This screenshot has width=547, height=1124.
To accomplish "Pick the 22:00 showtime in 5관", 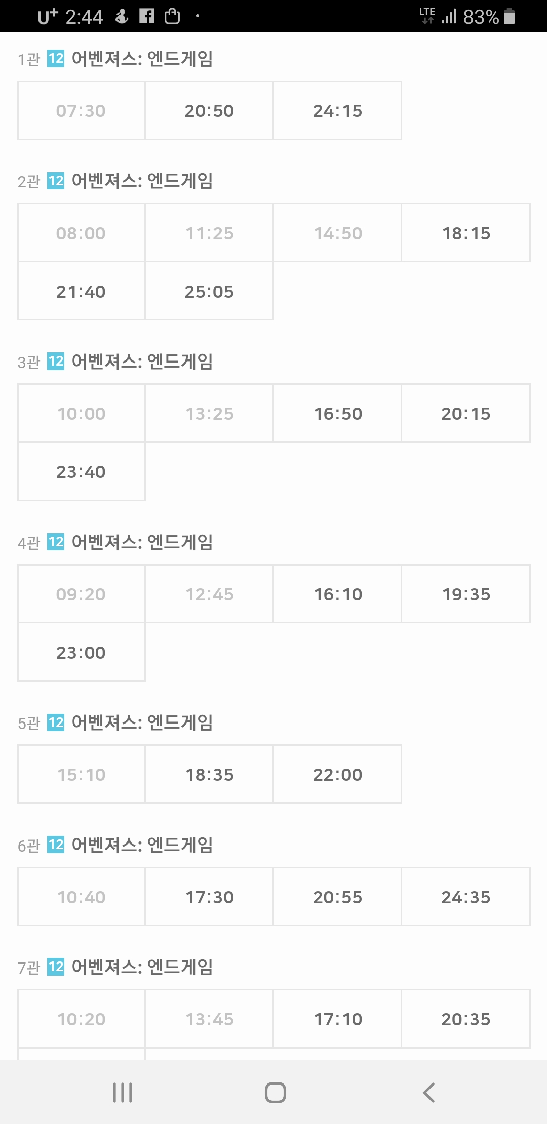I will (337, 774).
